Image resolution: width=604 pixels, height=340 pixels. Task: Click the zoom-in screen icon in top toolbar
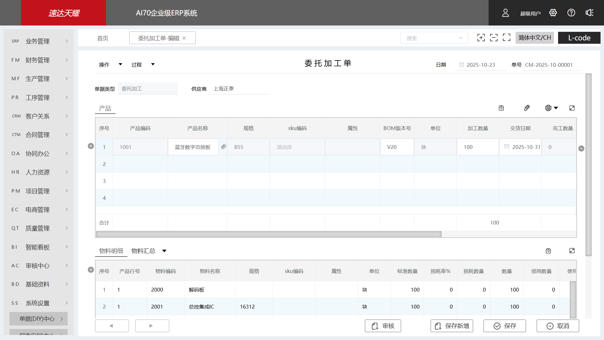pos(481,37)
